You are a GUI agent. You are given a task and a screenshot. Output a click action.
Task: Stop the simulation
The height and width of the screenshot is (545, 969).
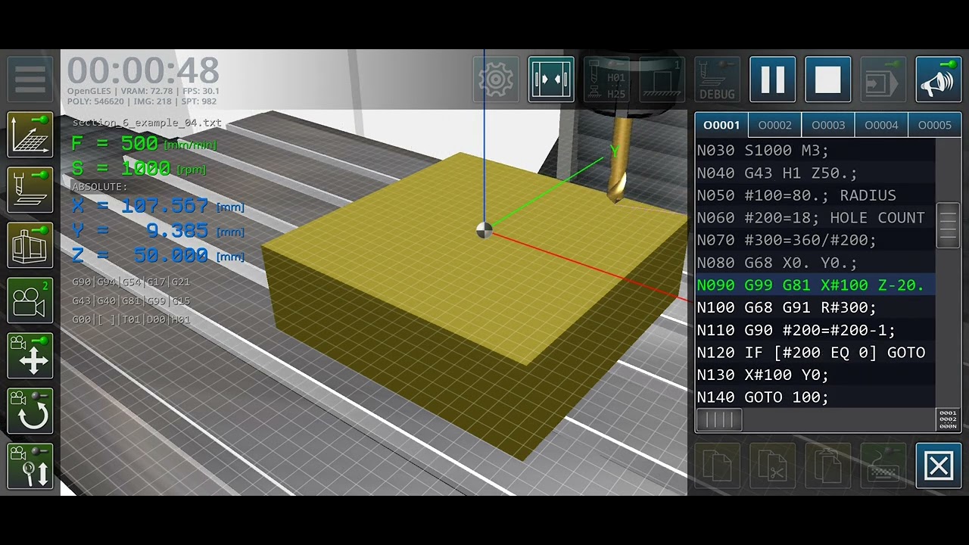click(x=827, y=79)
